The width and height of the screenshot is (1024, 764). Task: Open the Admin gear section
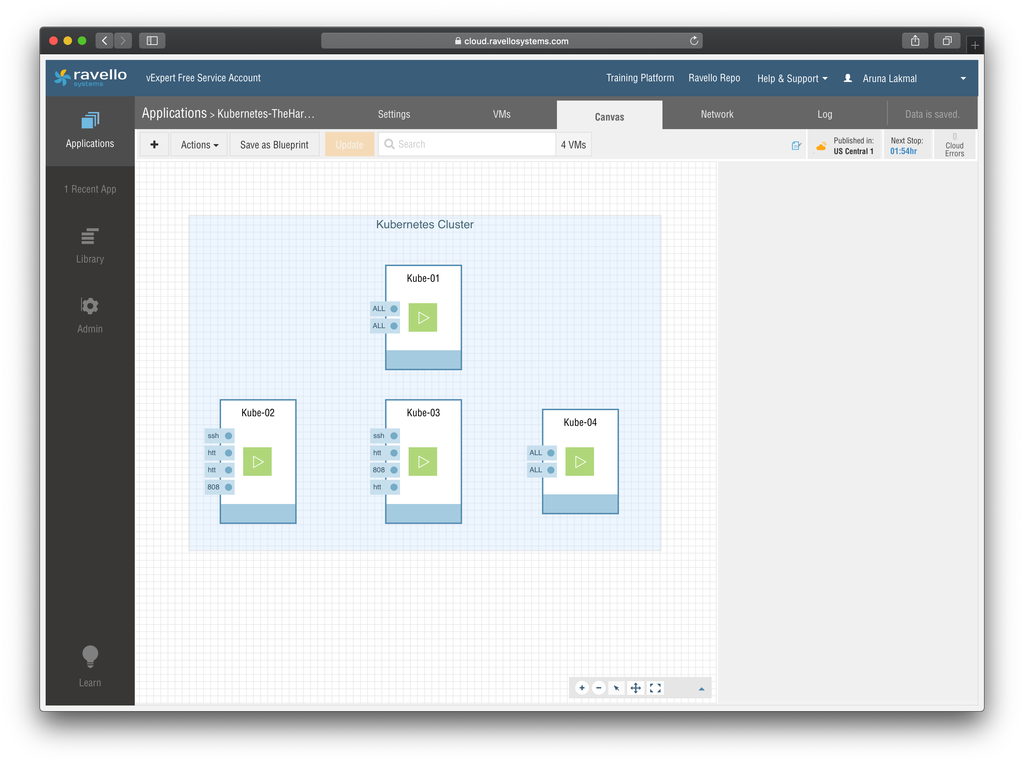pyautogui.click(x=90, y=315)
